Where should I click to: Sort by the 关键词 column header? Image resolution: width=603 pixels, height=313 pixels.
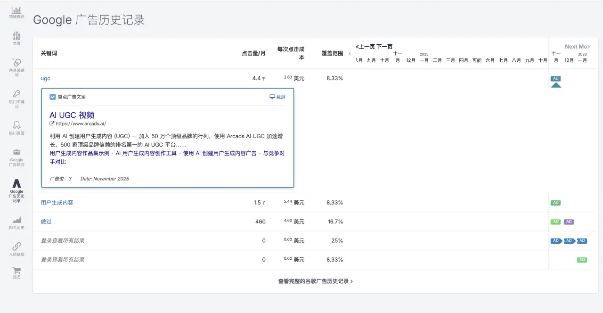(49, 53)
